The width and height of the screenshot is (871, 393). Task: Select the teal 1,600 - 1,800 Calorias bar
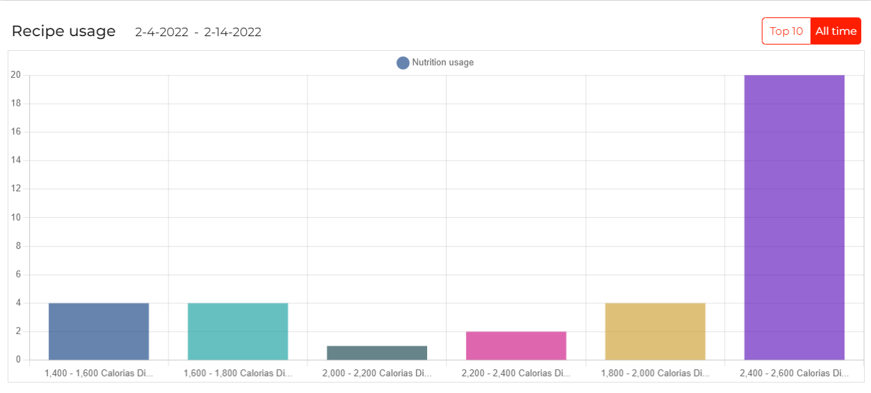[x=238, y=331]
